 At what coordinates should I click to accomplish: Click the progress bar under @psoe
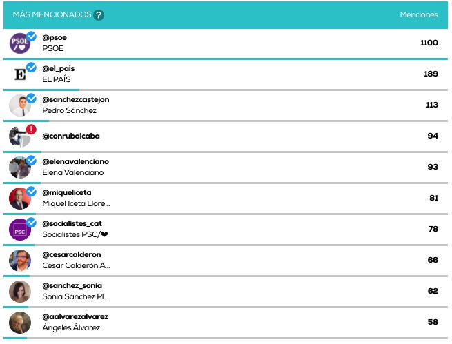tap(226, 59)
